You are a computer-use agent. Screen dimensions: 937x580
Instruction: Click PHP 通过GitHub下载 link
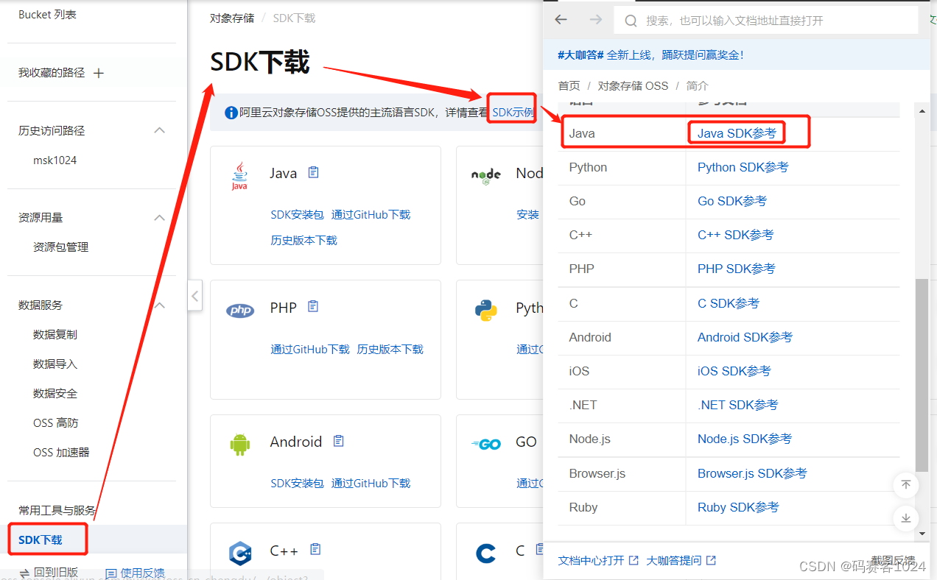click(x=310, y=349)
